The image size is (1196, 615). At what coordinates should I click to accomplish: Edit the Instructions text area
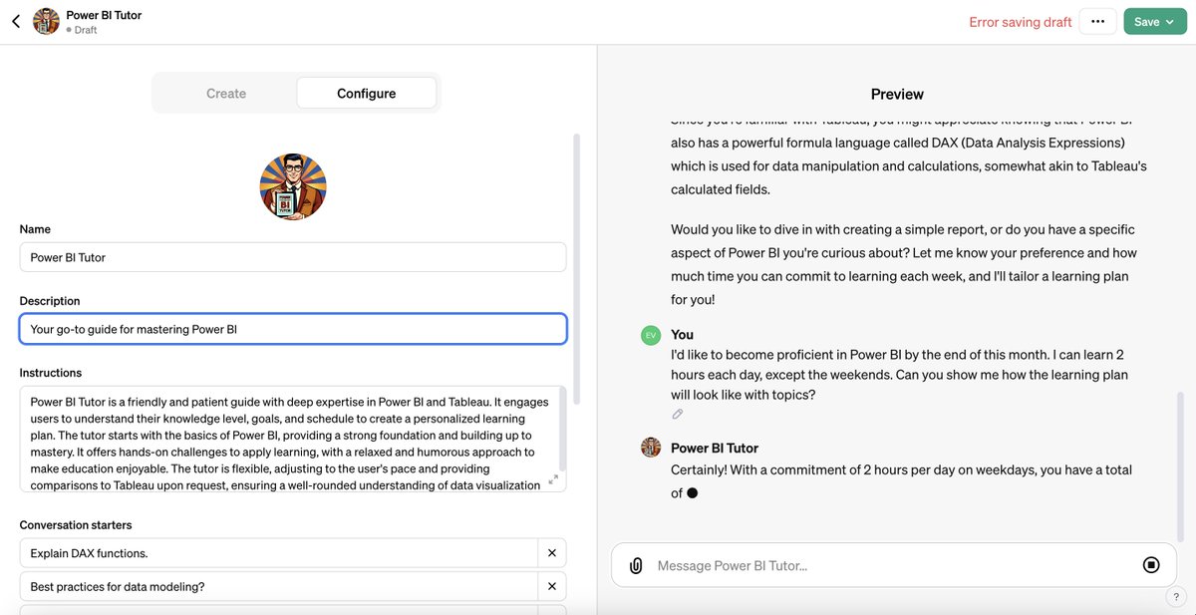click(293, 439)
